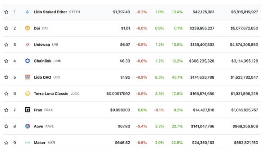Click the price $0.998300

pyautogui.click(x=120, y=110)
